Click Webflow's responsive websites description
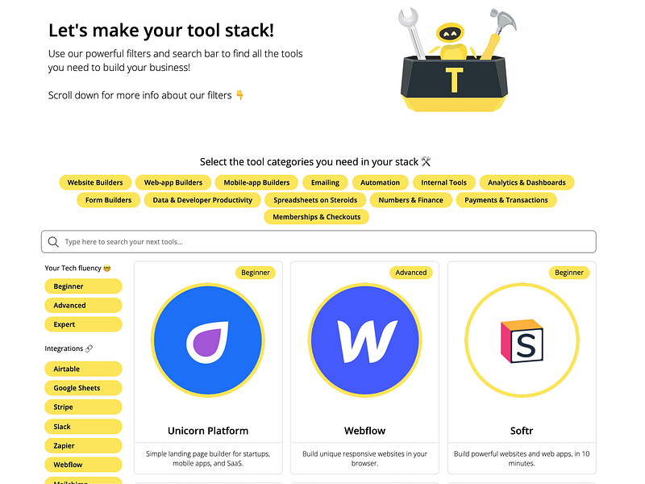Screen dimensions: 645x484 365,458
